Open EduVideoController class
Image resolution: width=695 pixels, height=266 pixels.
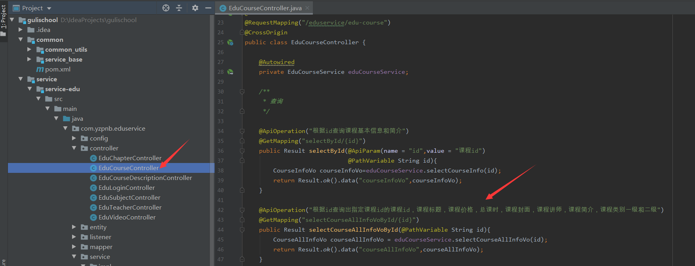click(127, 217)
